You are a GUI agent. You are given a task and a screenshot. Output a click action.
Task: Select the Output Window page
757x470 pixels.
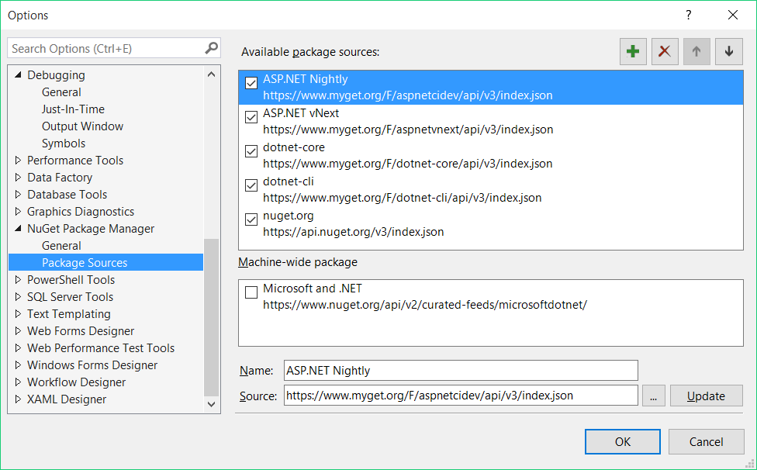(82, 126)
